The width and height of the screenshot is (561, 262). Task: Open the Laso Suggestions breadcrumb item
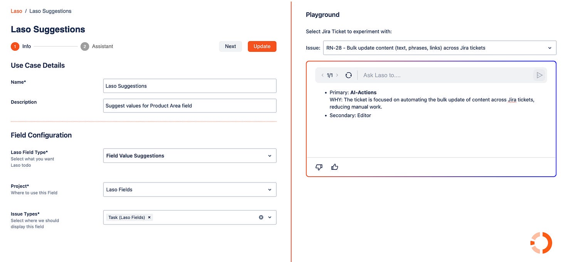[x=50, y=11]
